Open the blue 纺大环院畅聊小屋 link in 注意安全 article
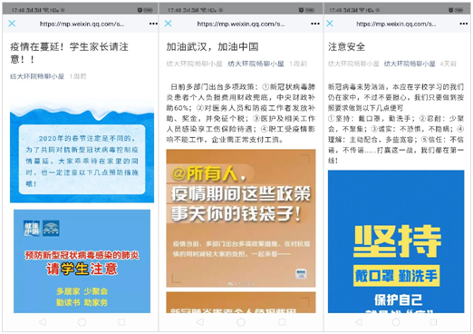Viewport: 473px width, 334px height. coord(410,64)
